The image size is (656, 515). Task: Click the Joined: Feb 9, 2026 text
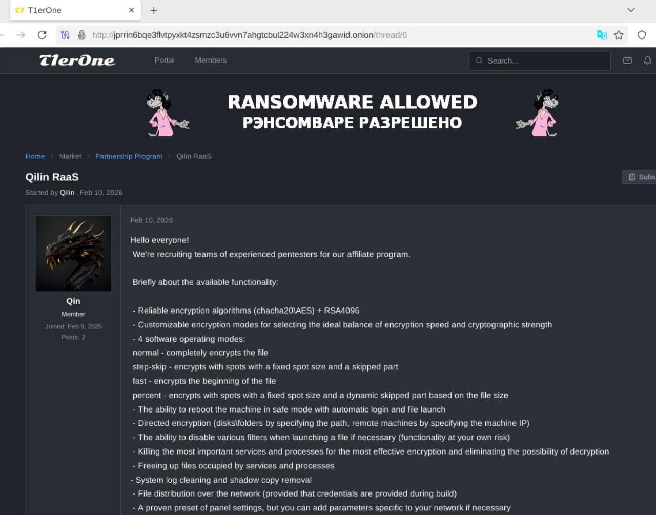point(73,326)
